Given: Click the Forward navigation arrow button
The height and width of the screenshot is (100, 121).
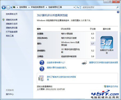Looking at the screenshot, I should pyautogui.click(x=8, y=7).
